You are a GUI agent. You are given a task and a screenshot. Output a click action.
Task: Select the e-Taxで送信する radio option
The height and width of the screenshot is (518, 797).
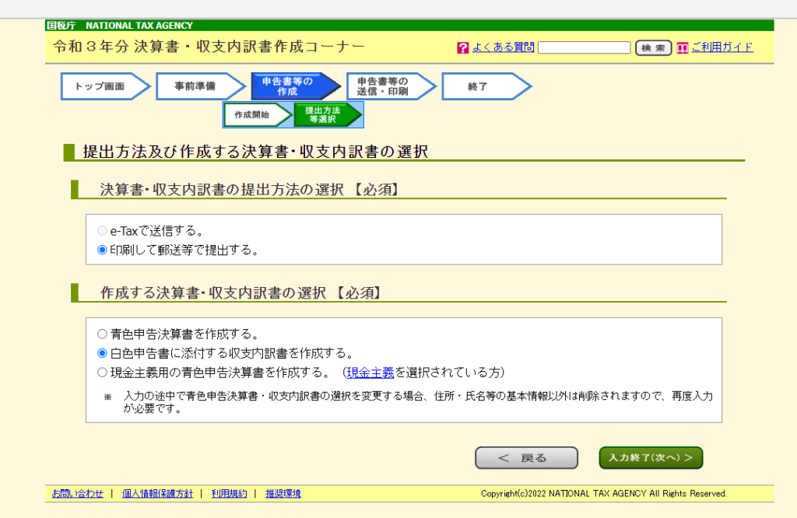point(102,231)
